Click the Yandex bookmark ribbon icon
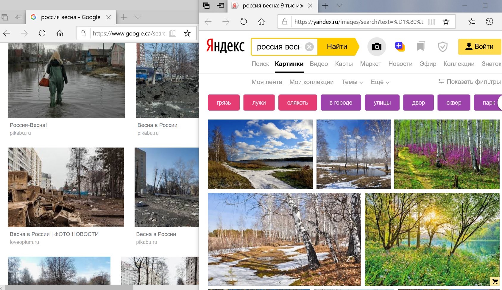 420,46
